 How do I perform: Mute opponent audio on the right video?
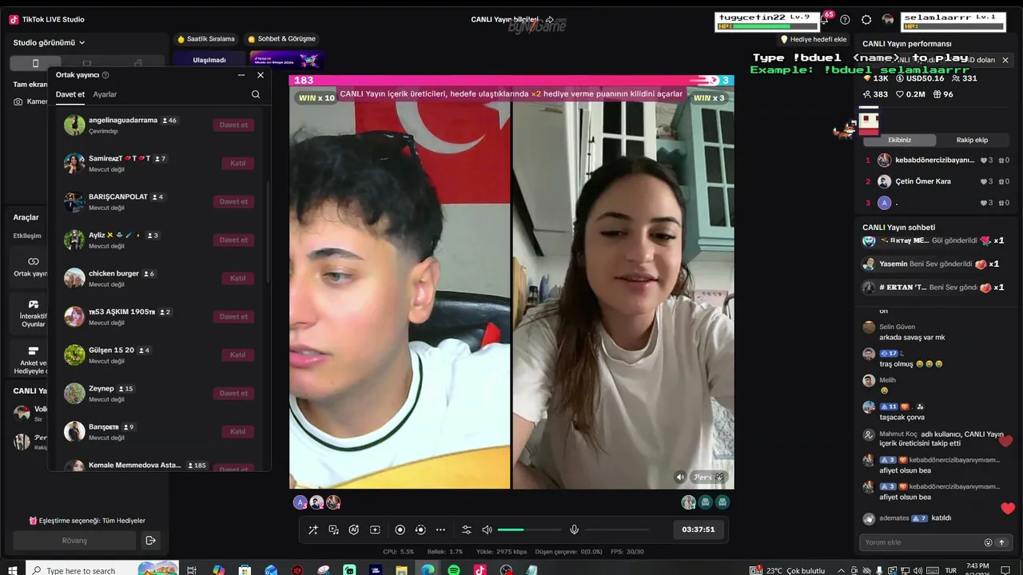coord(680,478)
